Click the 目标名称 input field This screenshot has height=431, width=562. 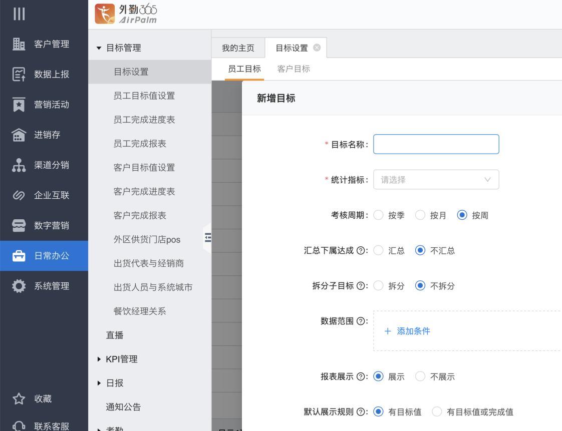436,144
